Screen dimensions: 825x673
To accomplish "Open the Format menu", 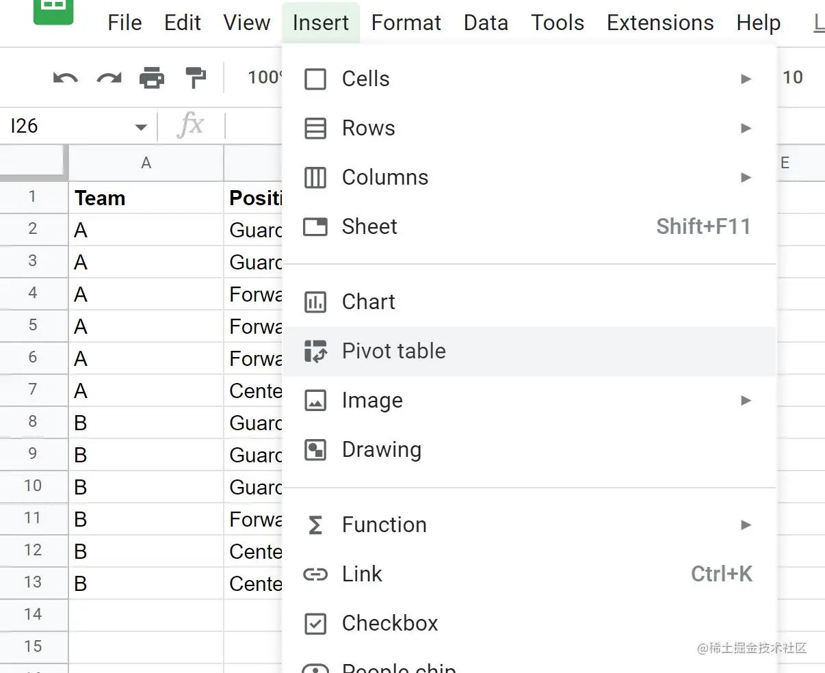I will (x=406, y=23).
